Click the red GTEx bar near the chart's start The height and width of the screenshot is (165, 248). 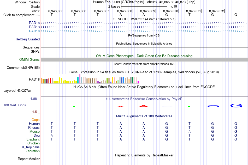pyautogui.click(x=50, y=81)
